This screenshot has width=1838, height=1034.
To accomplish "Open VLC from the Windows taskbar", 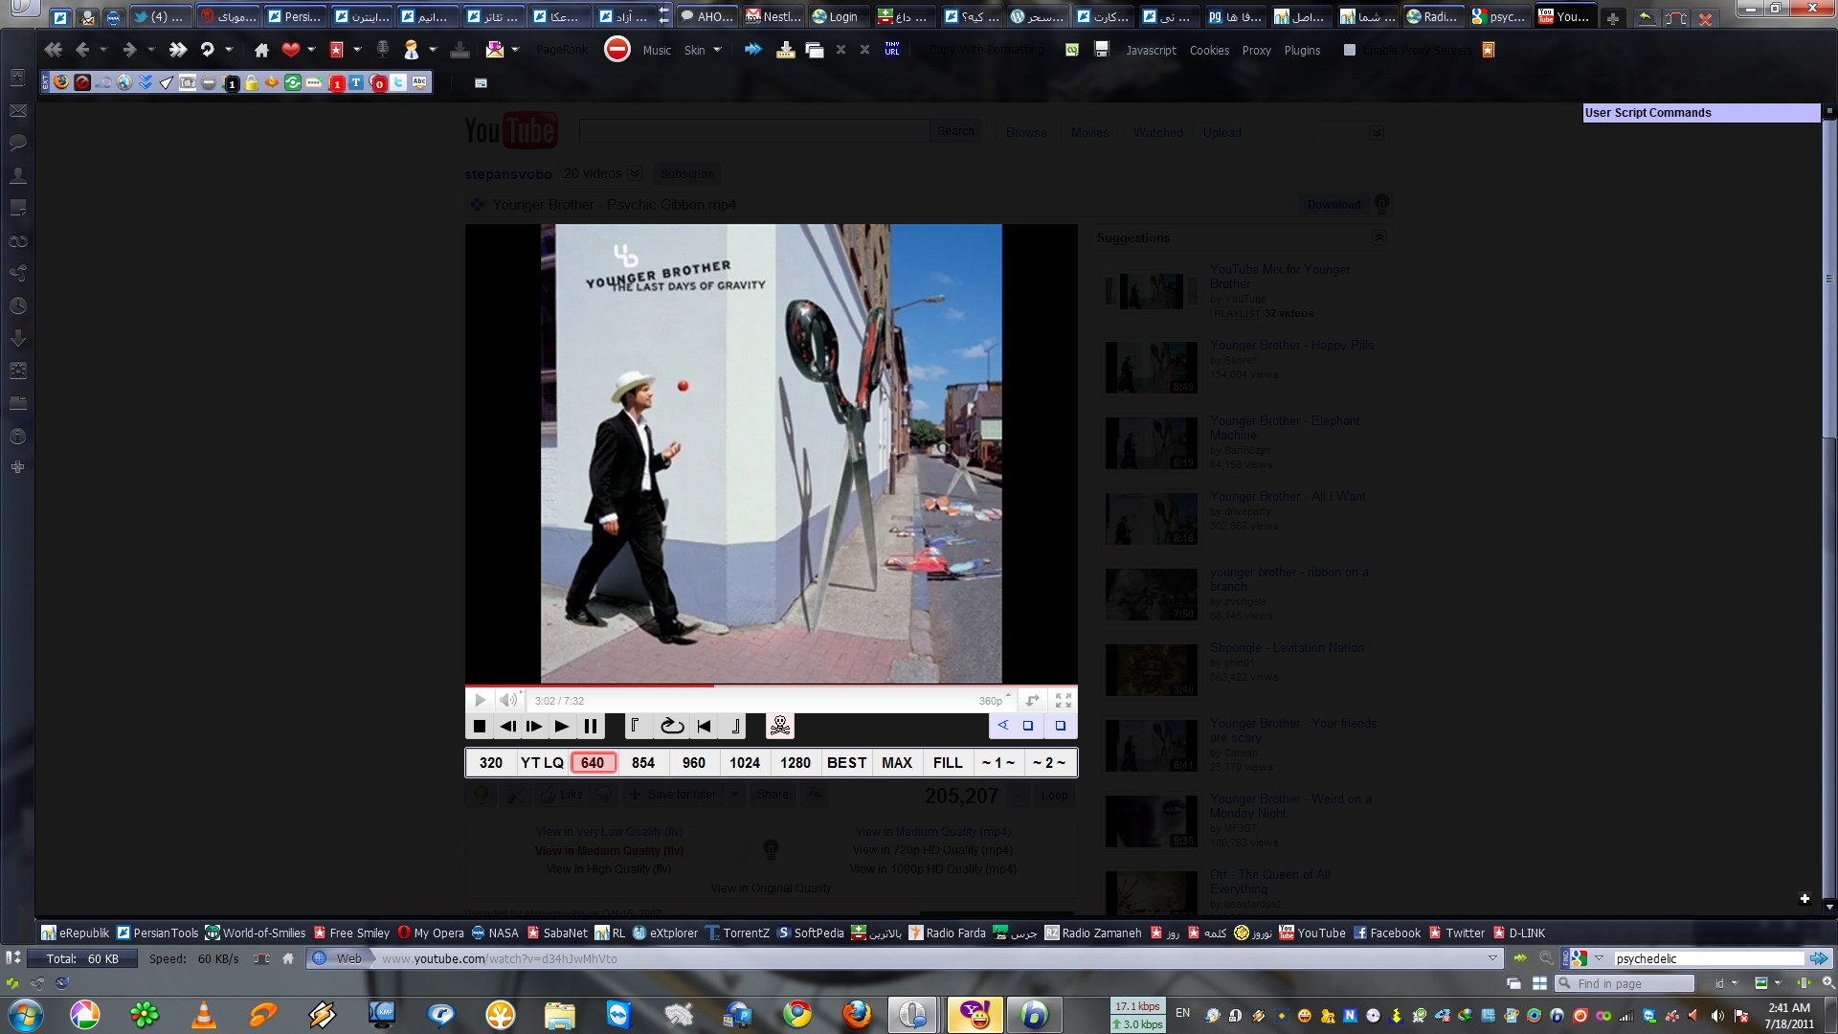I will 203,1014.
